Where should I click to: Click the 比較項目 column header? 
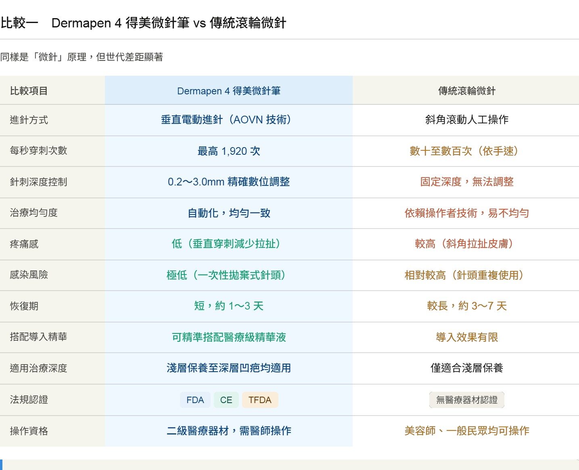pyautogui.click(x=52, y=90)
